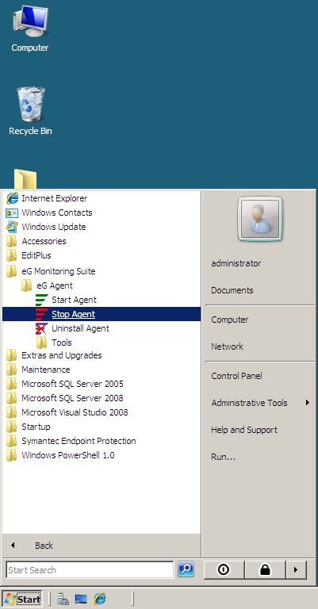
Task: Click the Start button
Action: point(21,599)
